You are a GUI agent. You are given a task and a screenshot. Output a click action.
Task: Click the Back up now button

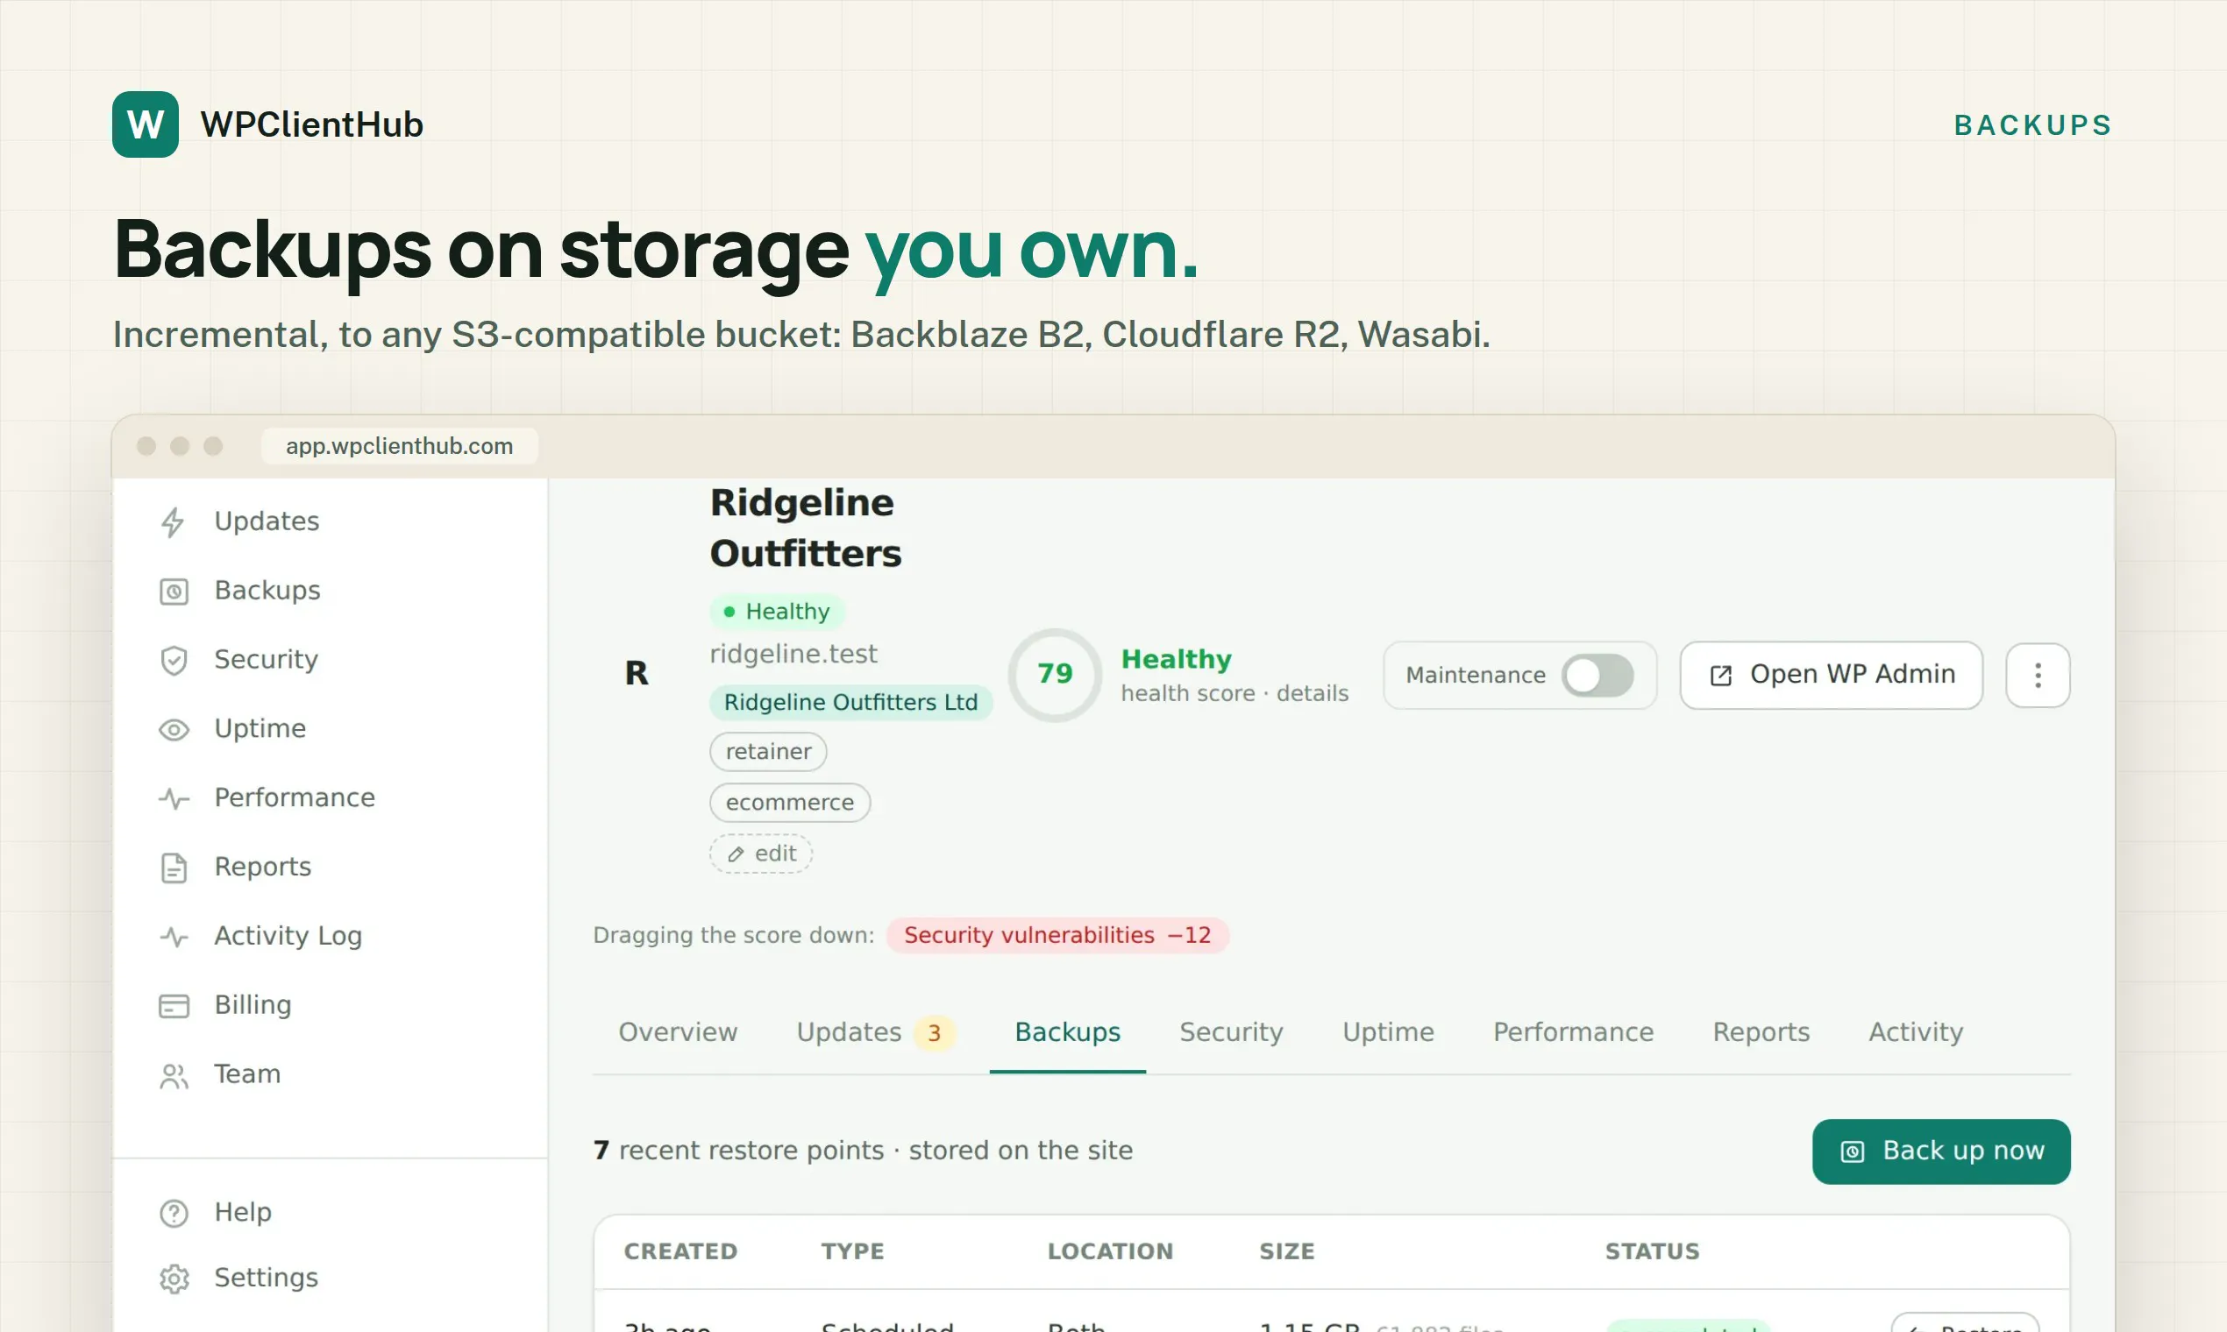tap(1940, 1151)
